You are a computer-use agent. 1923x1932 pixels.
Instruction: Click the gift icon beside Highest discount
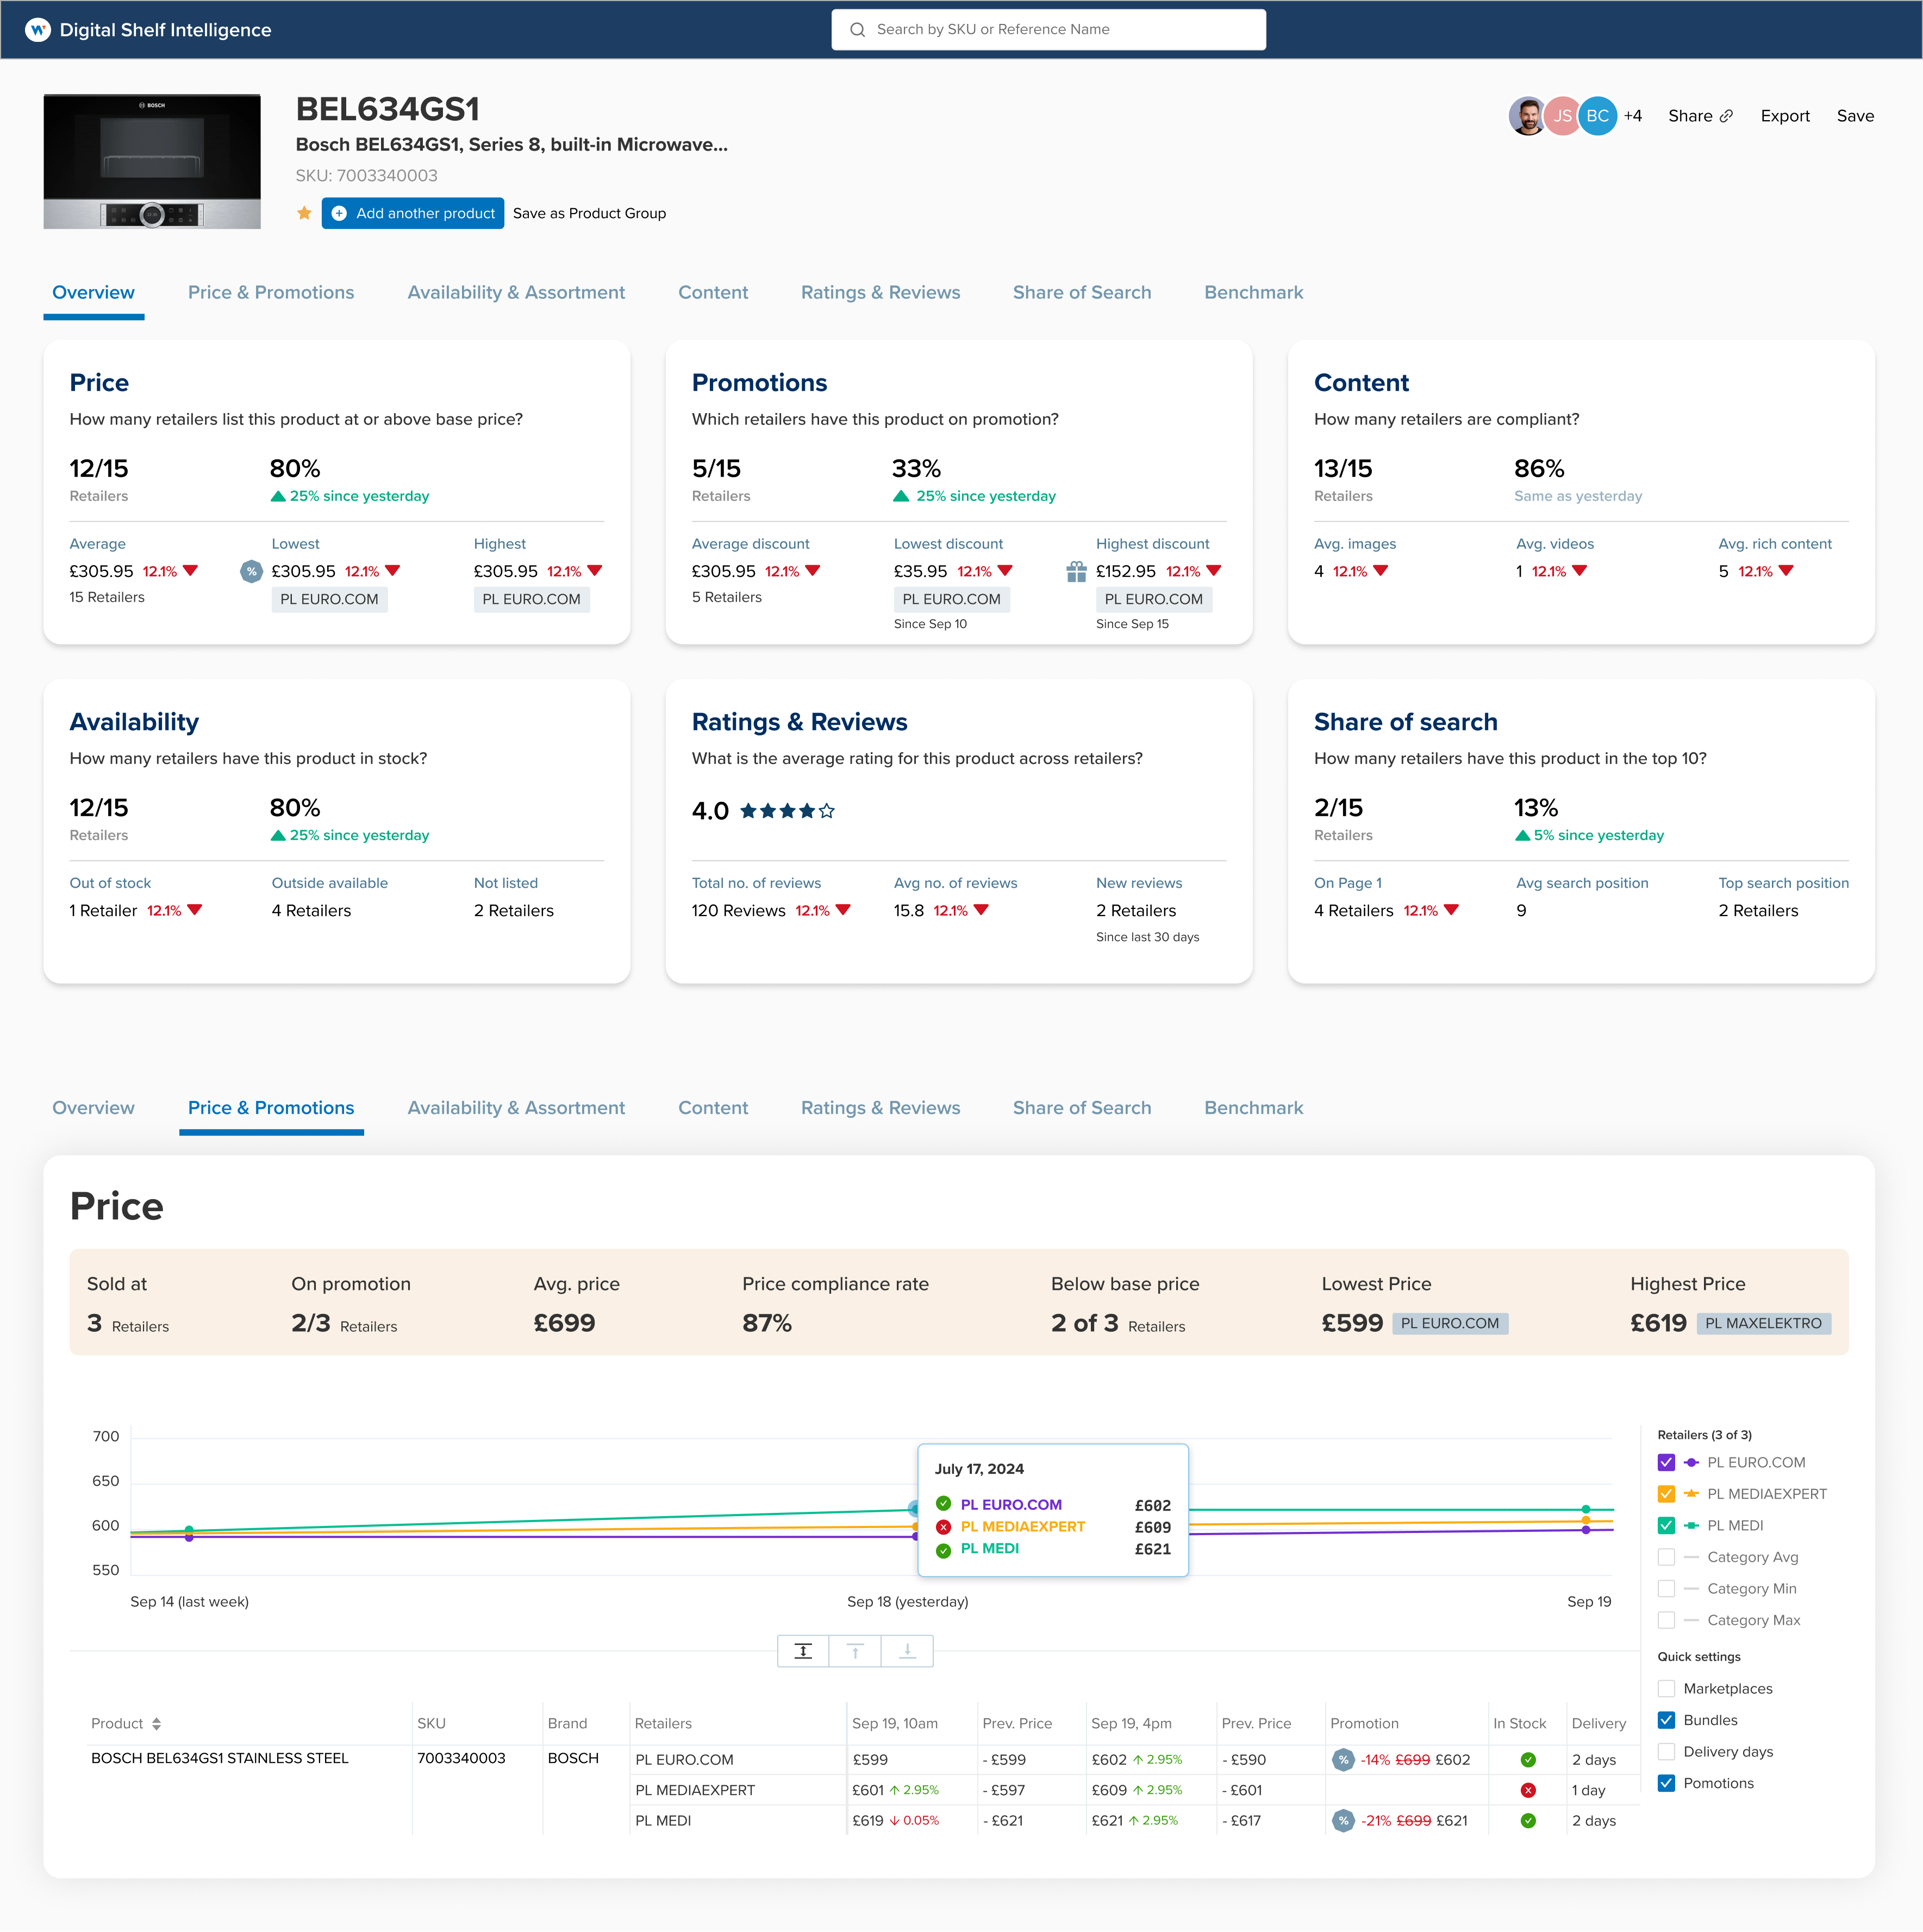click(x=1076, y=571)
